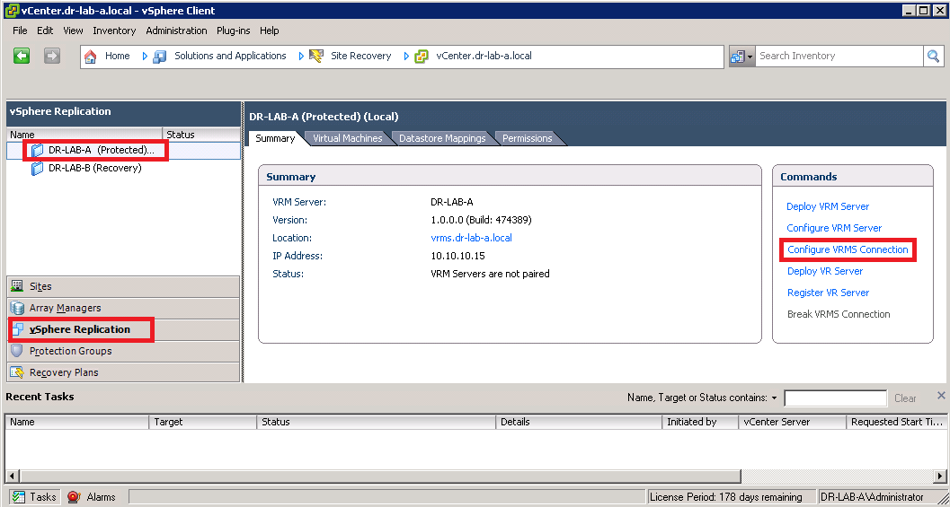Open Array Managers from sidebar
The height and width of the screenshot is (507, 950).
tap(65, 308)
